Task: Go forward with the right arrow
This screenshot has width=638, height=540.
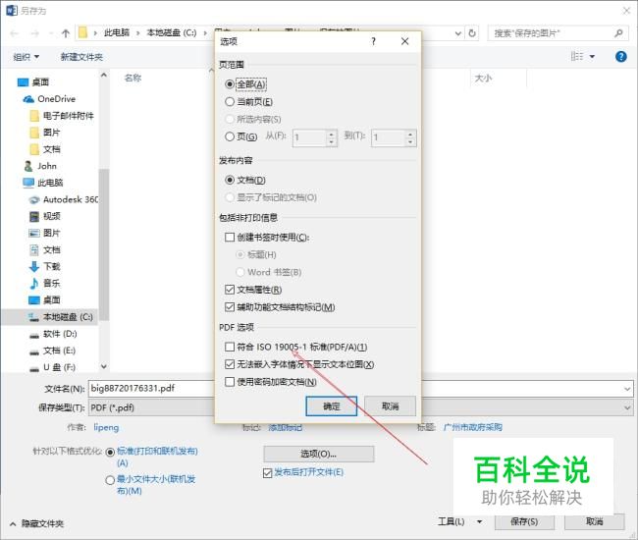Action: (x=35, y=33)
